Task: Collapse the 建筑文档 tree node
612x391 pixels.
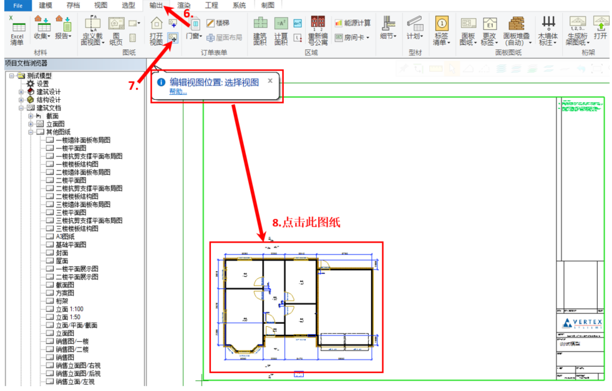Action: point(21,108)
